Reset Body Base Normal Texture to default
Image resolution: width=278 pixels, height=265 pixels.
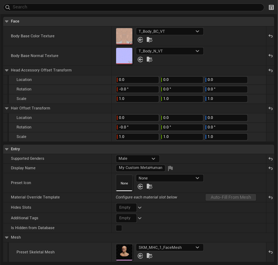tap(270, 56)
